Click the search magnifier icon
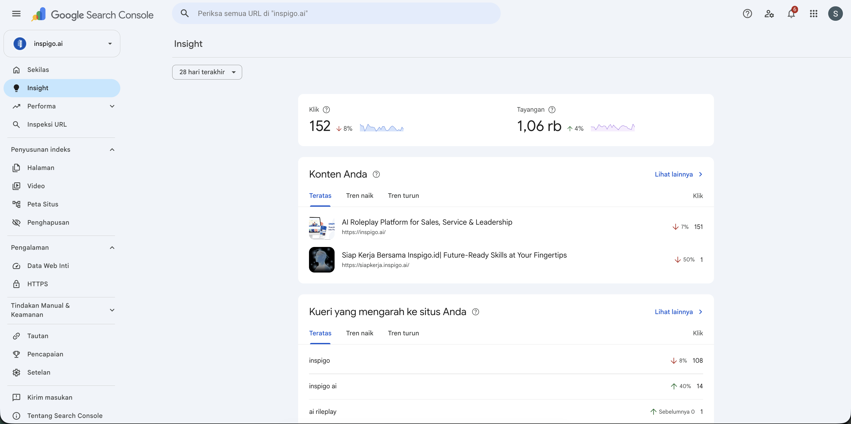851x424 pixels. pyautogui.click(x=185, y=13)
